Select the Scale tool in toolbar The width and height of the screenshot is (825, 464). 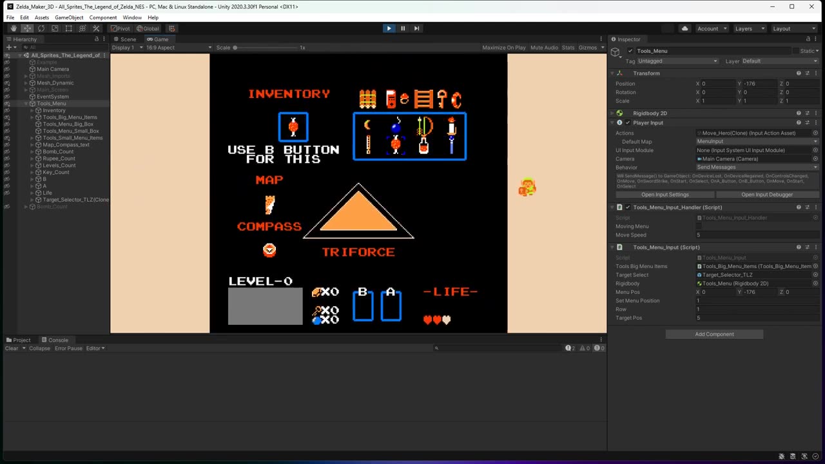55,28
